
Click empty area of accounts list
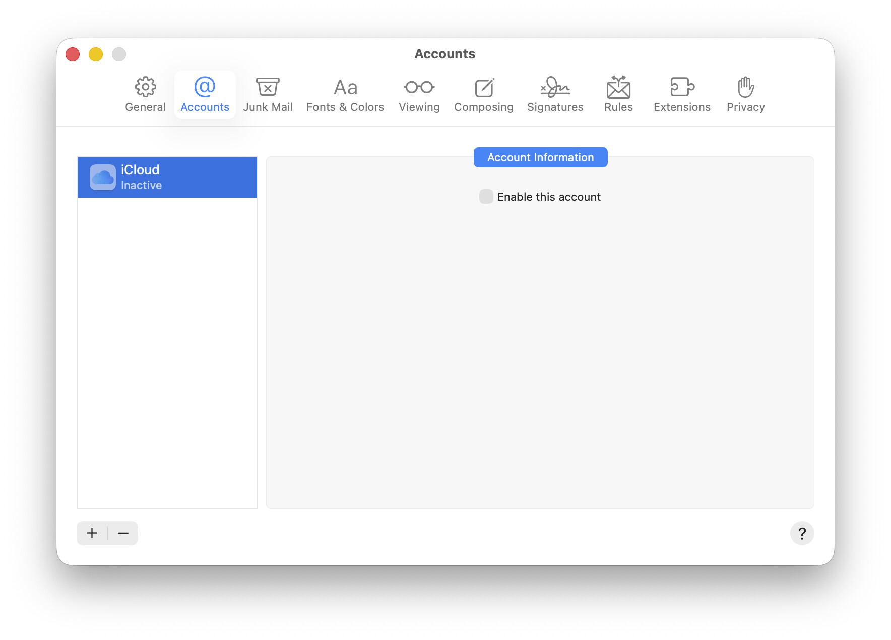click(x=167, y=353)
